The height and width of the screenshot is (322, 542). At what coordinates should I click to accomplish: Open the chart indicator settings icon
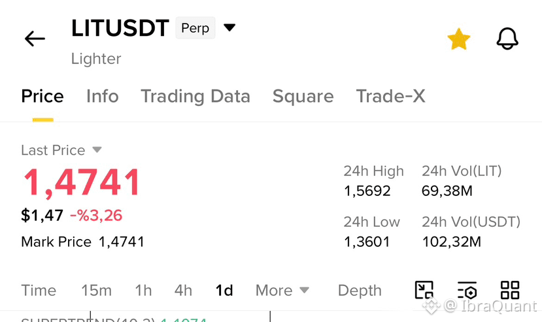pos(467,290)
